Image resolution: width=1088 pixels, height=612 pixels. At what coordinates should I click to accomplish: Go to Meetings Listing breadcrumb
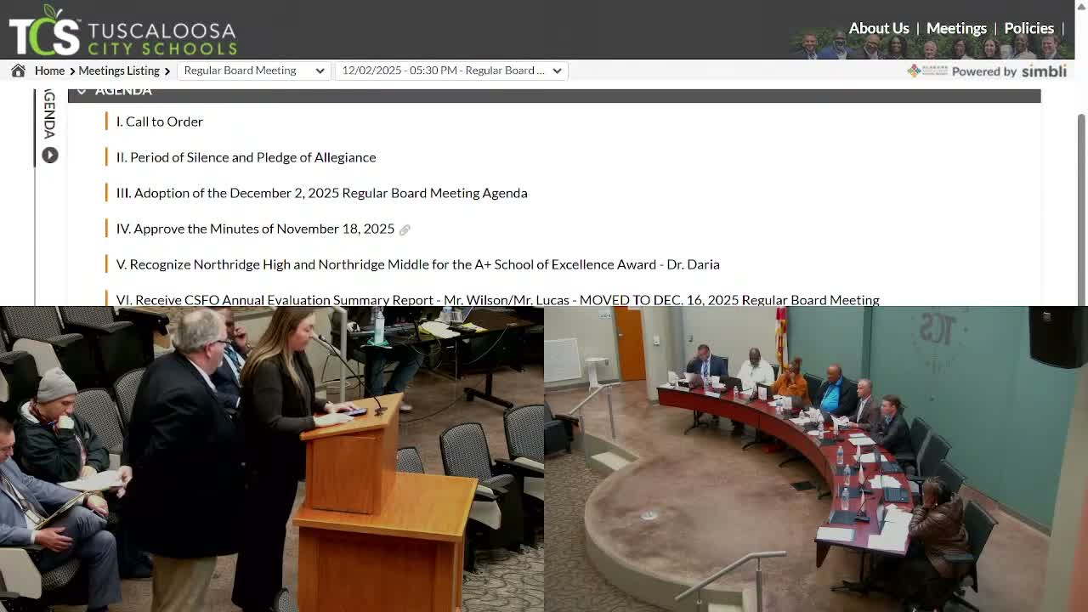(x=119, y=71)
